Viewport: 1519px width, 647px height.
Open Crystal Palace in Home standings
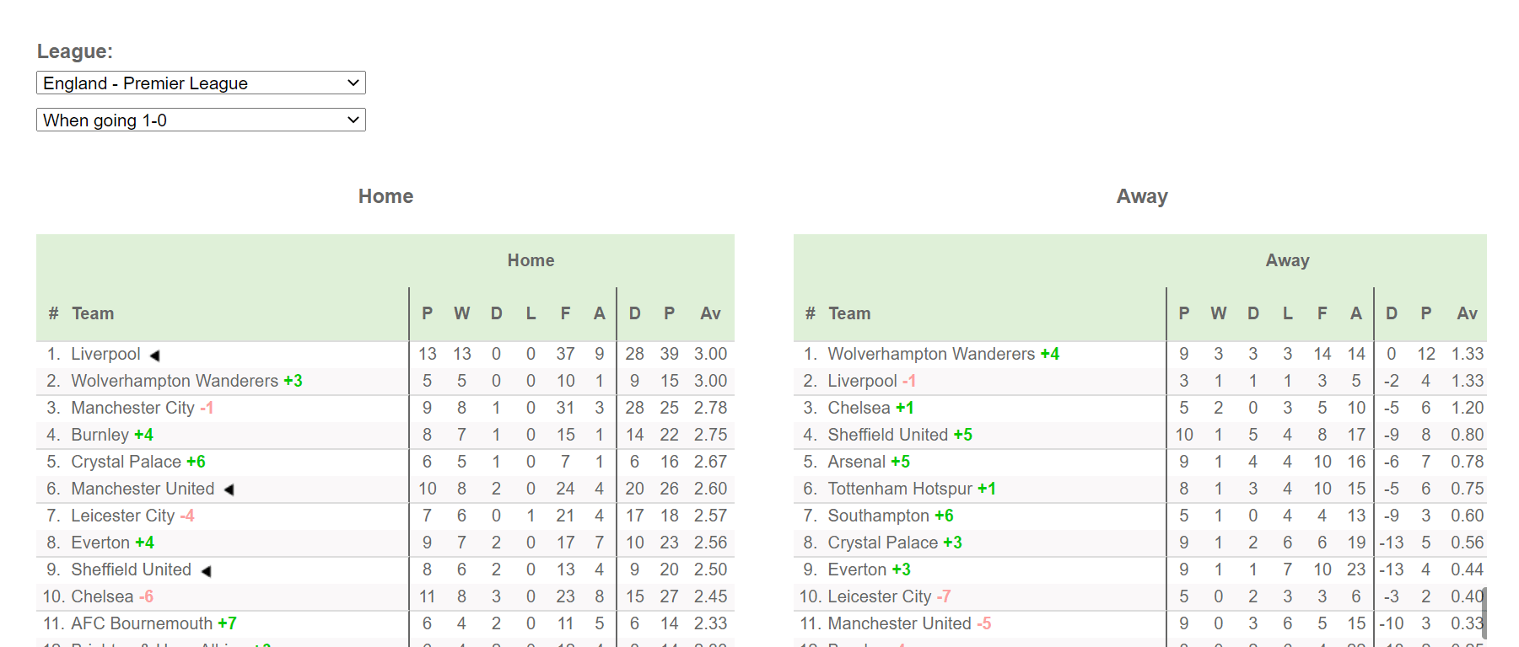(126, 462)
